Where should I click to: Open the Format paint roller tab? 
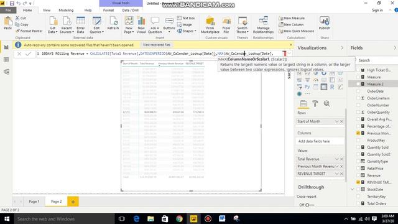[x=315, y=103]
